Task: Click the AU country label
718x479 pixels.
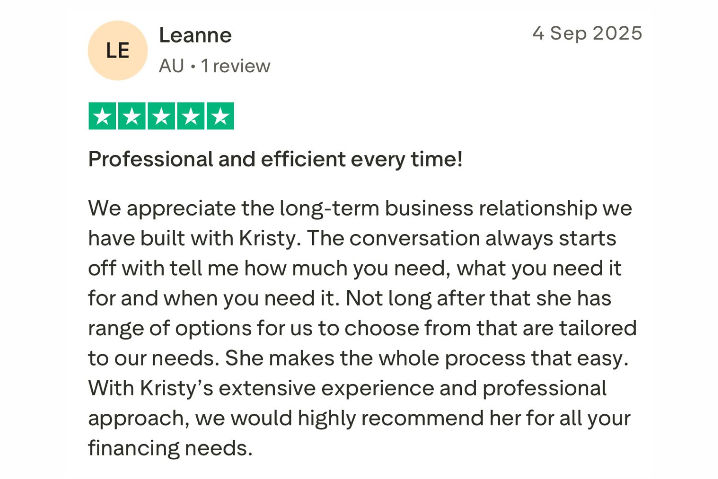Action: [x=171, y=66]
